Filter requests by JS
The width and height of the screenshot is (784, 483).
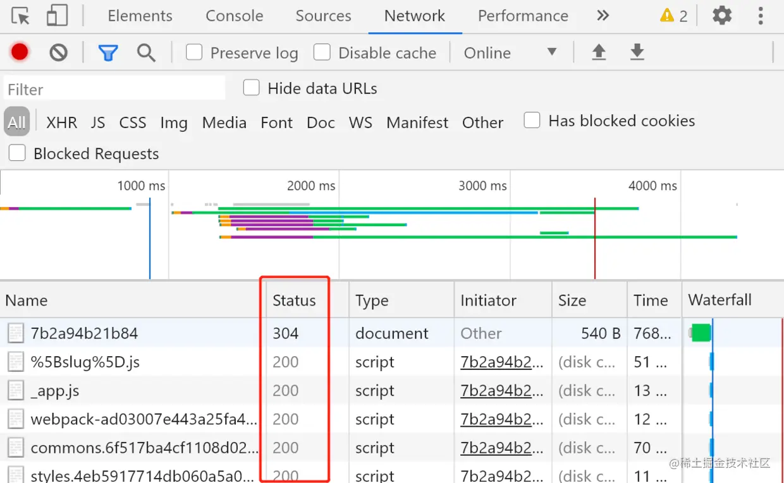coord(98,122)
